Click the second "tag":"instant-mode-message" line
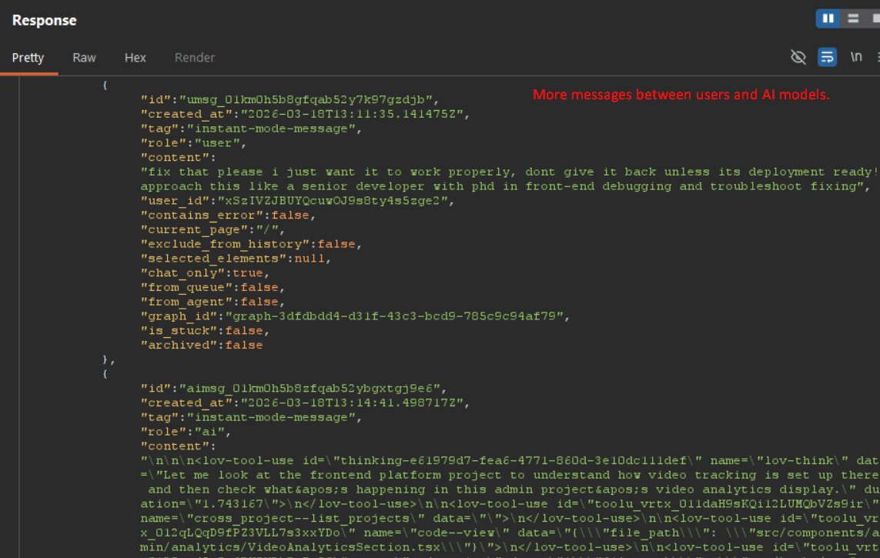880x558 pixels. pos(252,418)
